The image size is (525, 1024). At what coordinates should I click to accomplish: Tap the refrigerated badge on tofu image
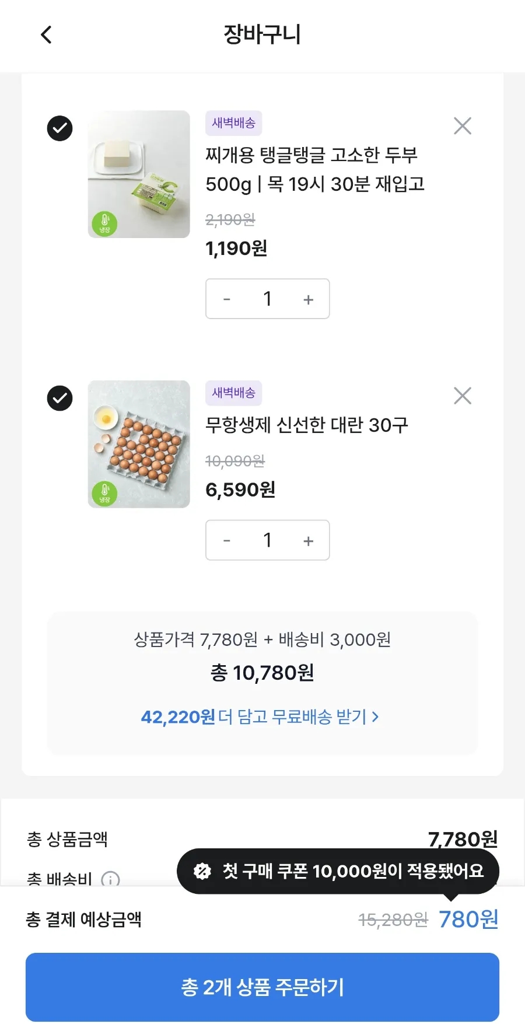tap(104, 224)
